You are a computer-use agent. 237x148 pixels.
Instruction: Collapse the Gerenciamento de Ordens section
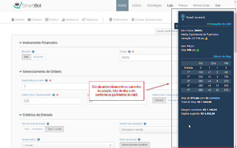pyautogui.click(x=20, y=71)
